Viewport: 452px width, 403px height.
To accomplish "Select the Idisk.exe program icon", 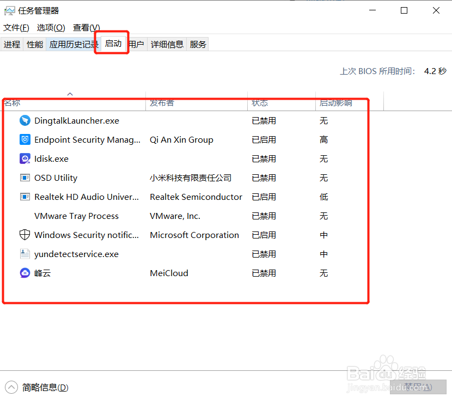I will click(x=25, y=158).
